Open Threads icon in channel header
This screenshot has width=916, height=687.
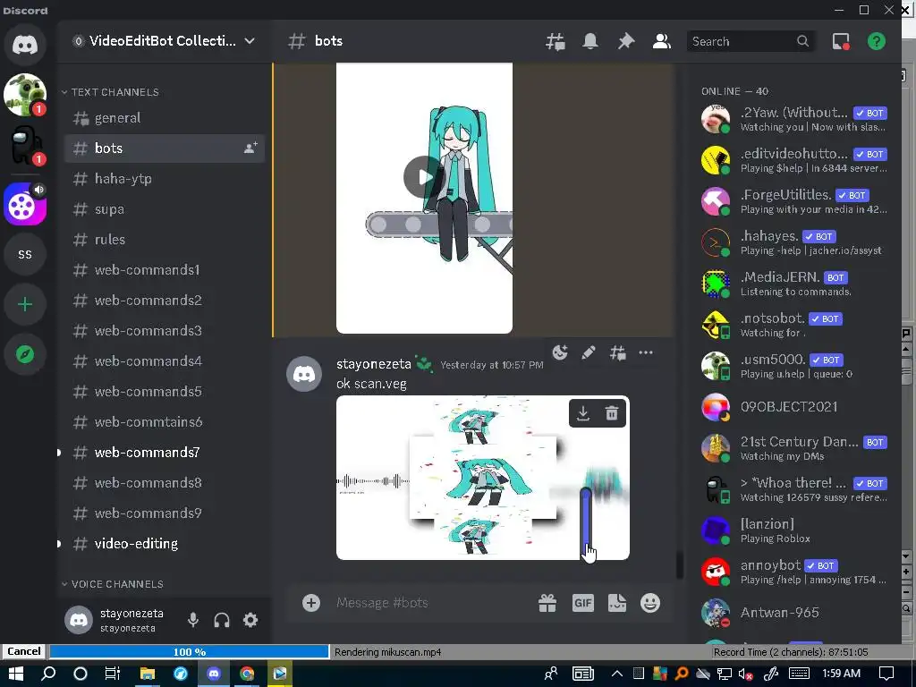click(555, 41)
